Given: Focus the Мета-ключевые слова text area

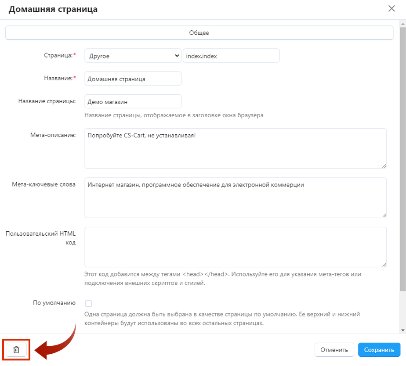Looking at the screenshot, I should [x=236, y=197].
